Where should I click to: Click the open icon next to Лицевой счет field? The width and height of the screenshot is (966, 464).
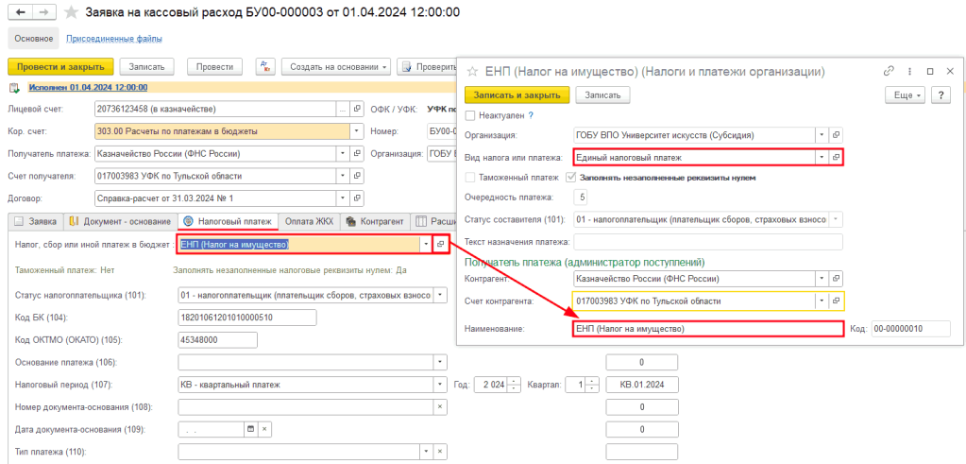358,110
